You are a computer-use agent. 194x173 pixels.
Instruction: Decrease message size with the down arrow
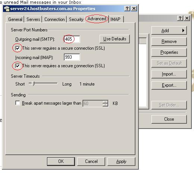pyautogui.click(x=105, y=105)
